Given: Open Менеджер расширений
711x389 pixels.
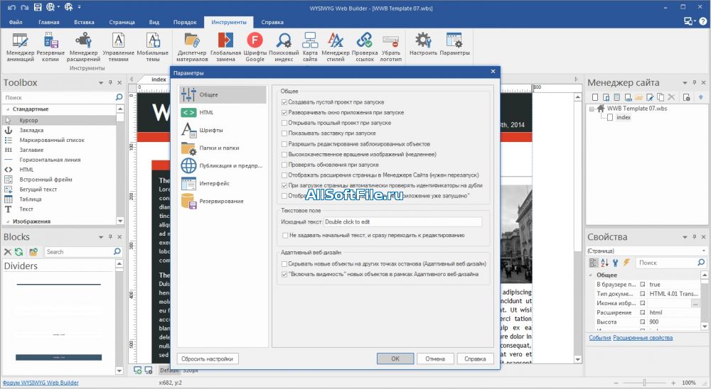Looking at the screenshot, I should (x=83, y=48).
